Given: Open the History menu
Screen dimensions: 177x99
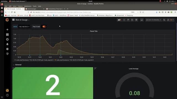Looking at the screenshot, I should [20, 6].
